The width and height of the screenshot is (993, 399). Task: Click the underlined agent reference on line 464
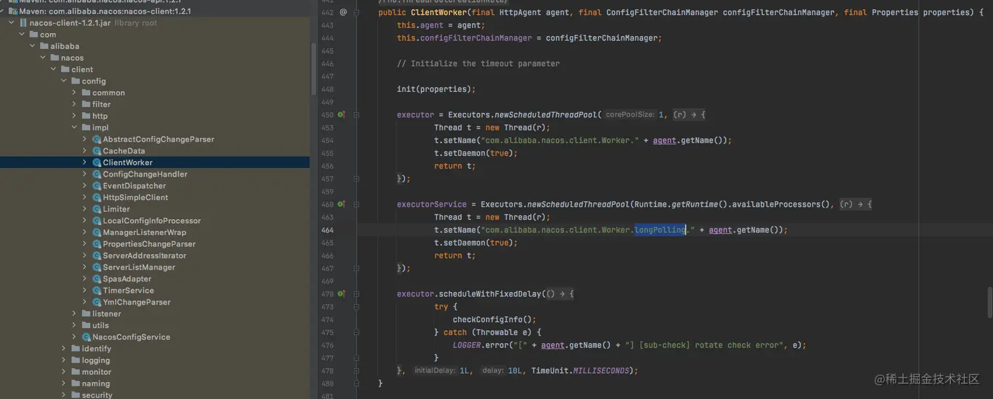pyautogui.click(x=720, y=230)
